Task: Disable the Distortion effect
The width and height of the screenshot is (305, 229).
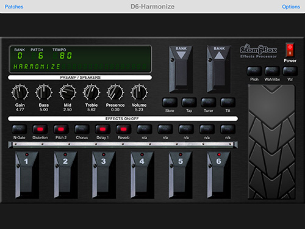Action: [x=40, y=129]
